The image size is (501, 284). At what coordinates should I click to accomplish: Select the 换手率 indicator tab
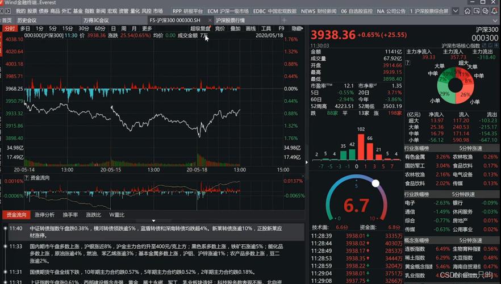tap(70, 215)
